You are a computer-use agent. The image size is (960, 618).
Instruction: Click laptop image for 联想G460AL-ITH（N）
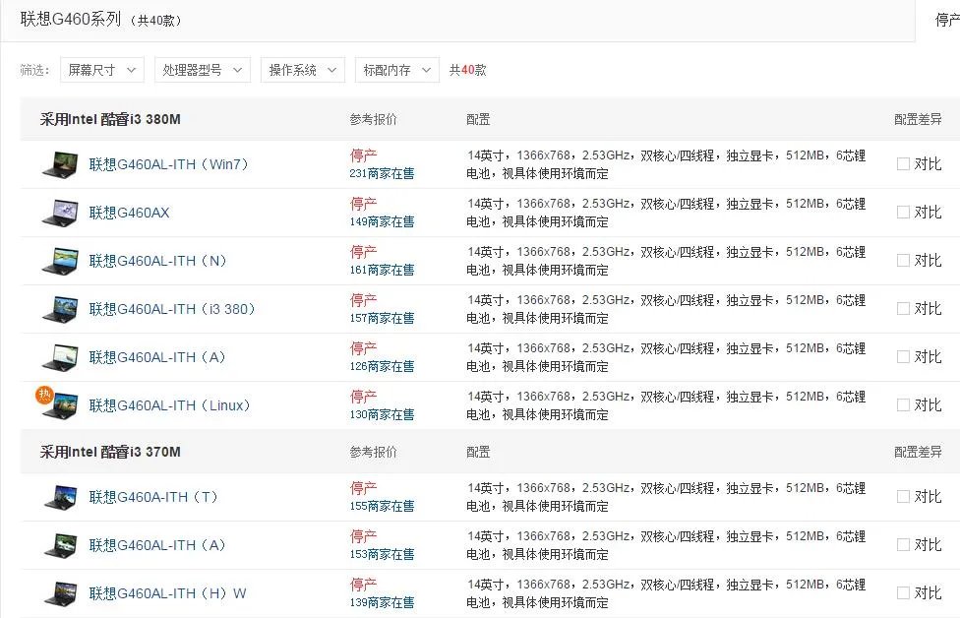click(x=60, y=261)
